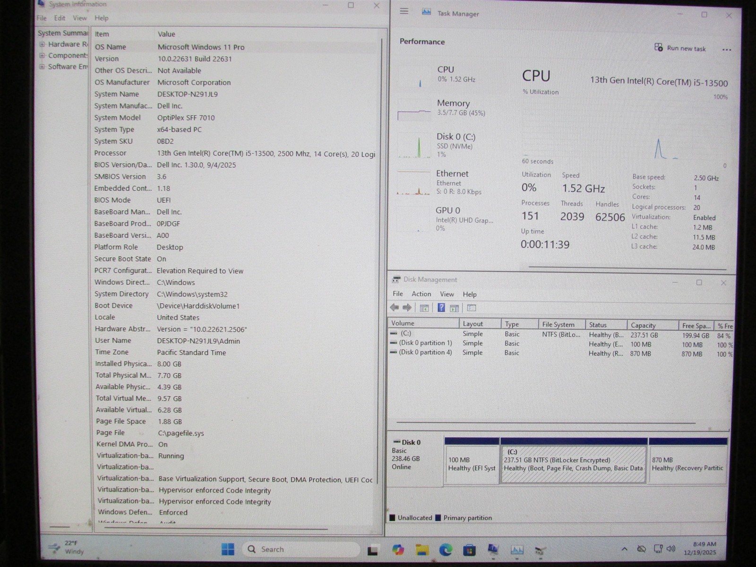The height and width of the screenshot is (567, 756).
Task: Click the Properties icon in Disk Management toolbar
Action: (471, 308)
